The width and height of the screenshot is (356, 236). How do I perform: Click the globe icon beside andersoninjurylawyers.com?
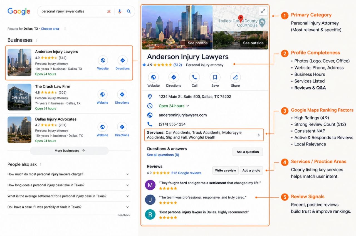150,115
